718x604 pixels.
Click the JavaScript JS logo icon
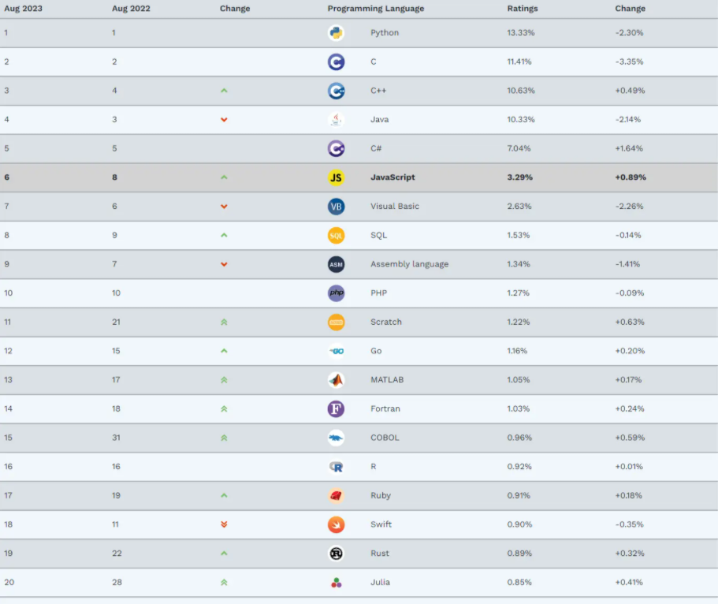point(337,177)
